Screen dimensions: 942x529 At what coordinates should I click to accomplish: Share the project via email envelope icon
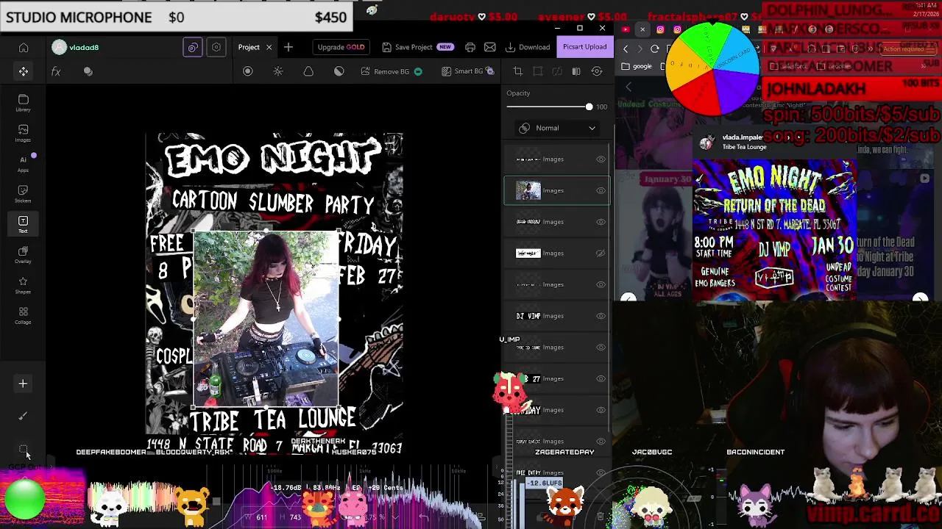pos(490,47)
